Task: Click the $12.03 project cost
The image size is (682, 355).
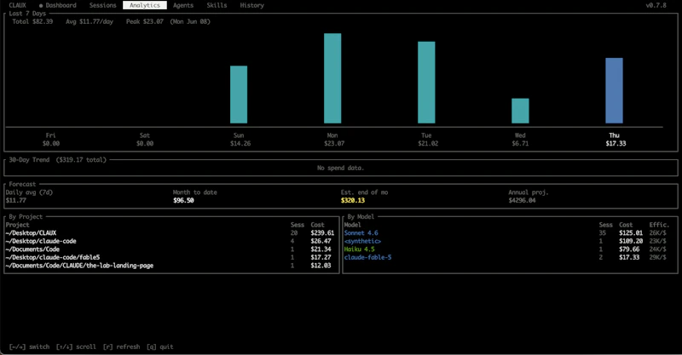Action: [x=321, y=266]
